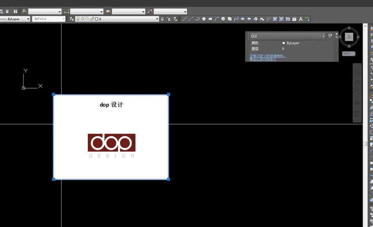This screenshot has height=227, width=373.
Task: Click the Quick Properties panel drag handle
Action: (247, 36)
